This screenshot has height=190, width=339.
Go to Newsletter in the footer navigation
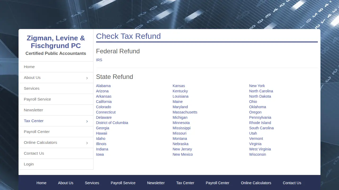click(x=156, y=183)
